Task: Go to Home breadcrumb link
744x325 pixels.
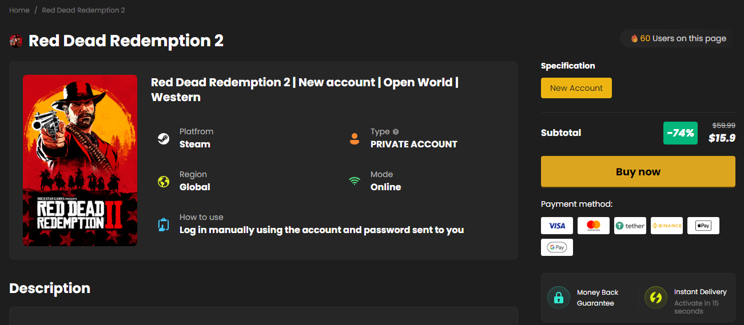Action: (x=19, y=10)
